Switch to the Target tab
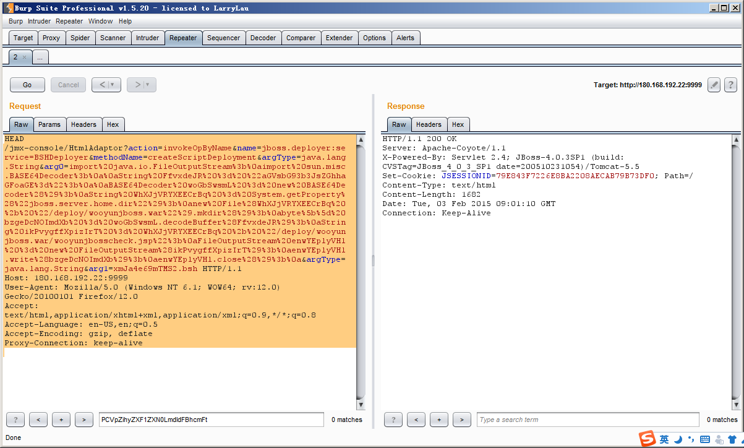 click(24, 38)
